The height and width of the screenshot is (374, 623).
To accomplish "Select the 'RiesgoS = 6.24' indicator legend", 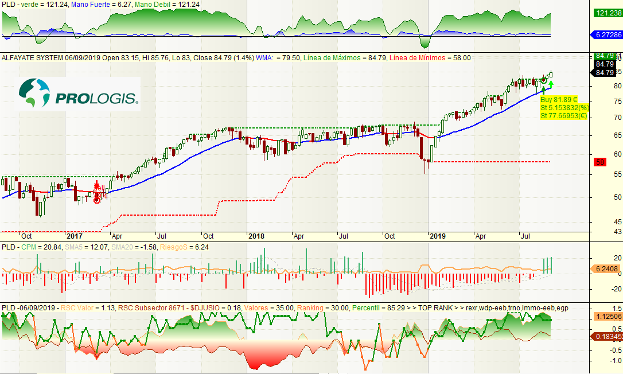I will click(x=184, y=247).
